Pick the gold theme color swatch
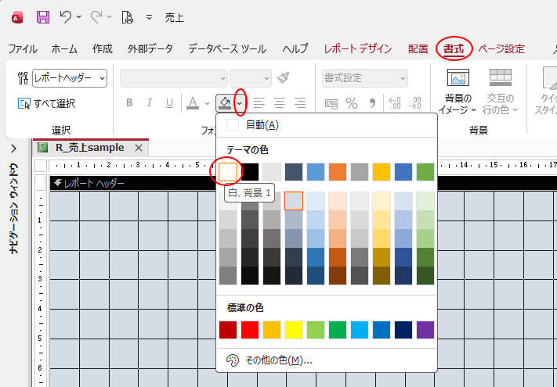 tap(382, 172)
